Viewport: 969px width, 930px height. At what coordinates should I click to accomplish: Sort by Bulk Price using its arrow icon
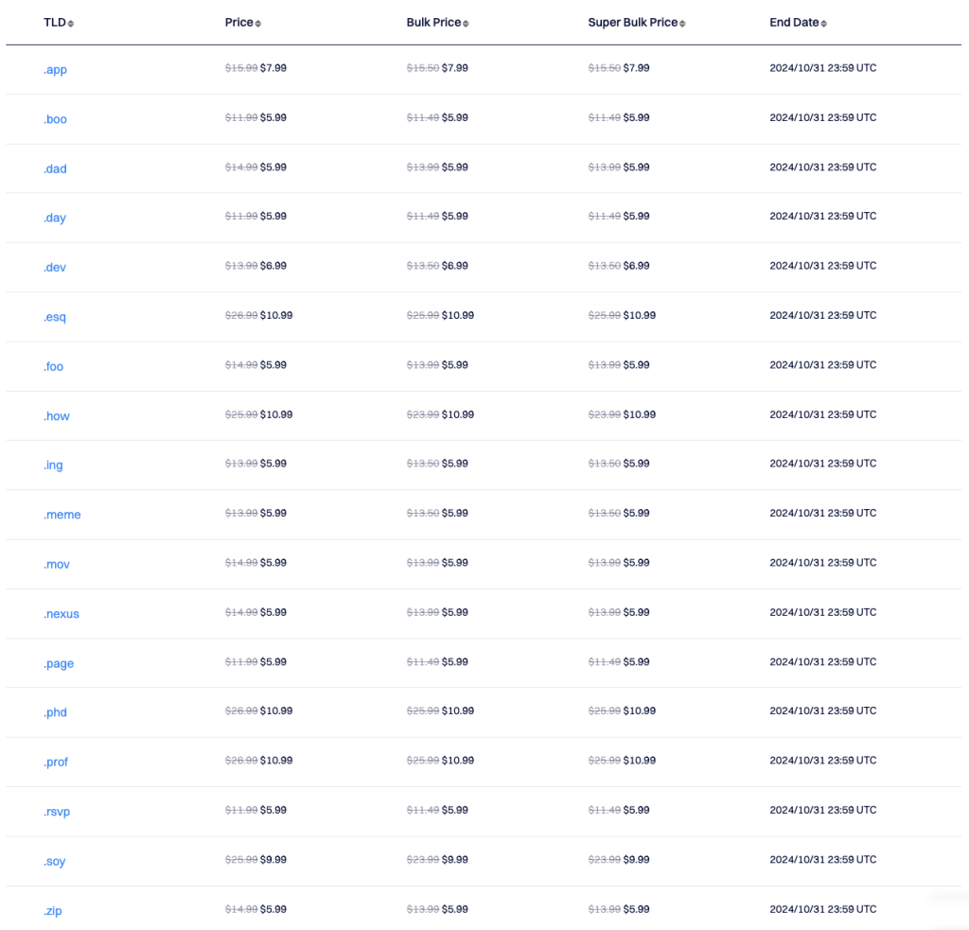click(466, 24)
